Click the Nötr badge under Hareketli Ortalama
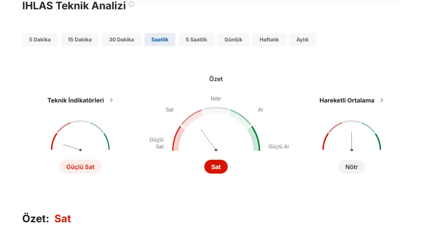This screenshot has height=225, width=421. pyautogui.click(x=351, y=167)
